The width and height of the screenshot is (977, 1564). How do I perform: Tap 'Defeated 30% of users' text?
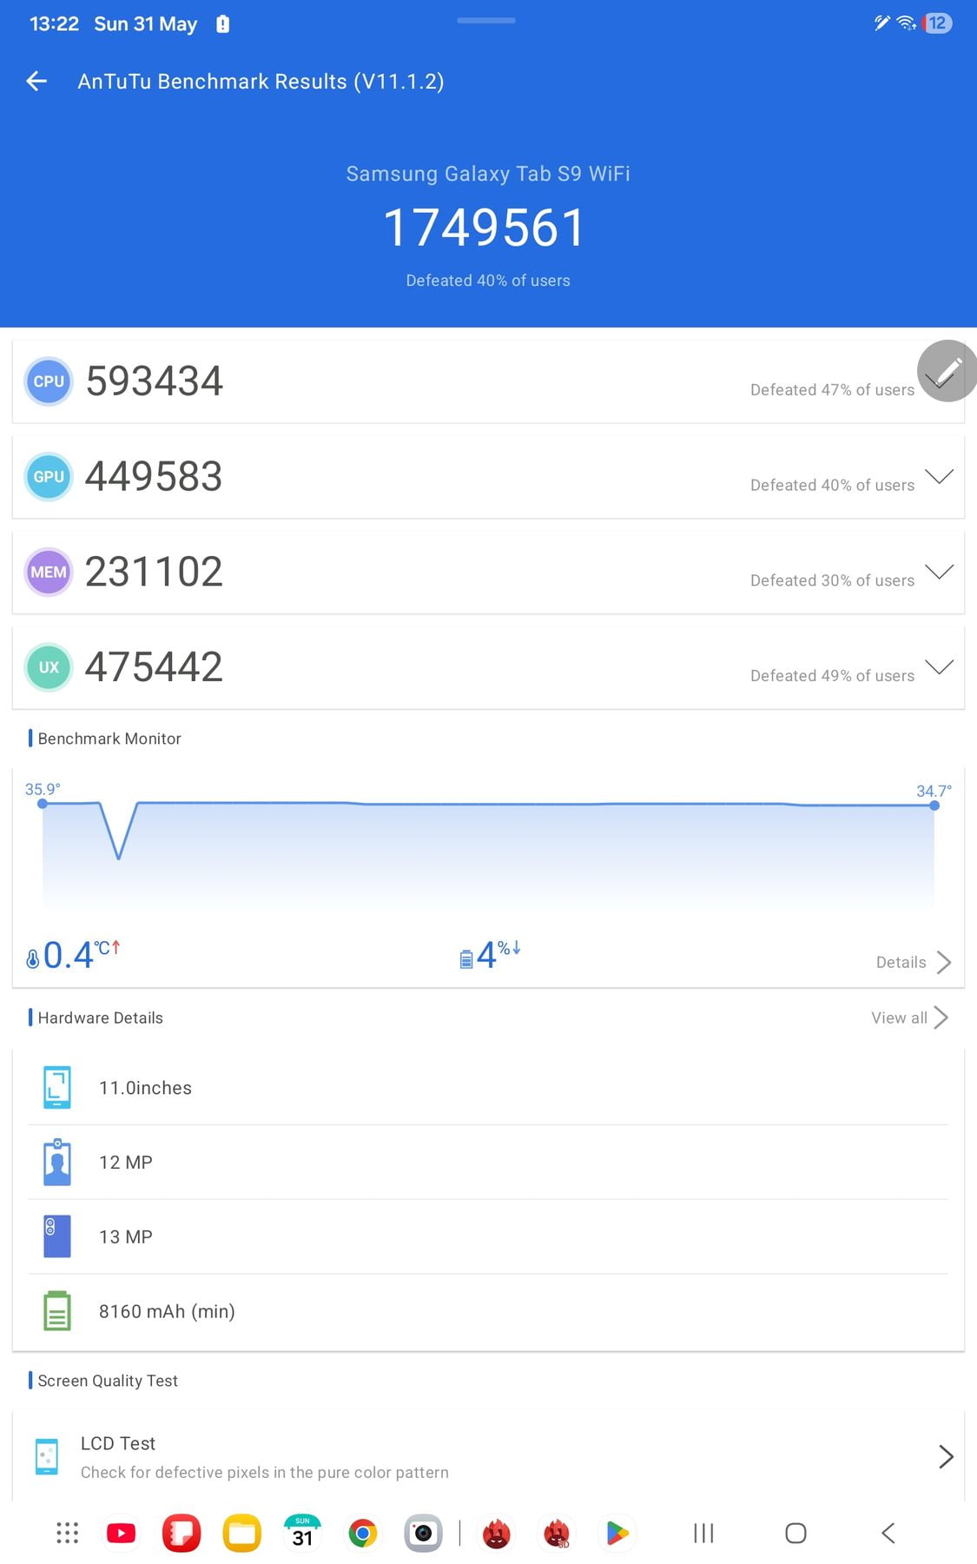click(x=832, y=580)
